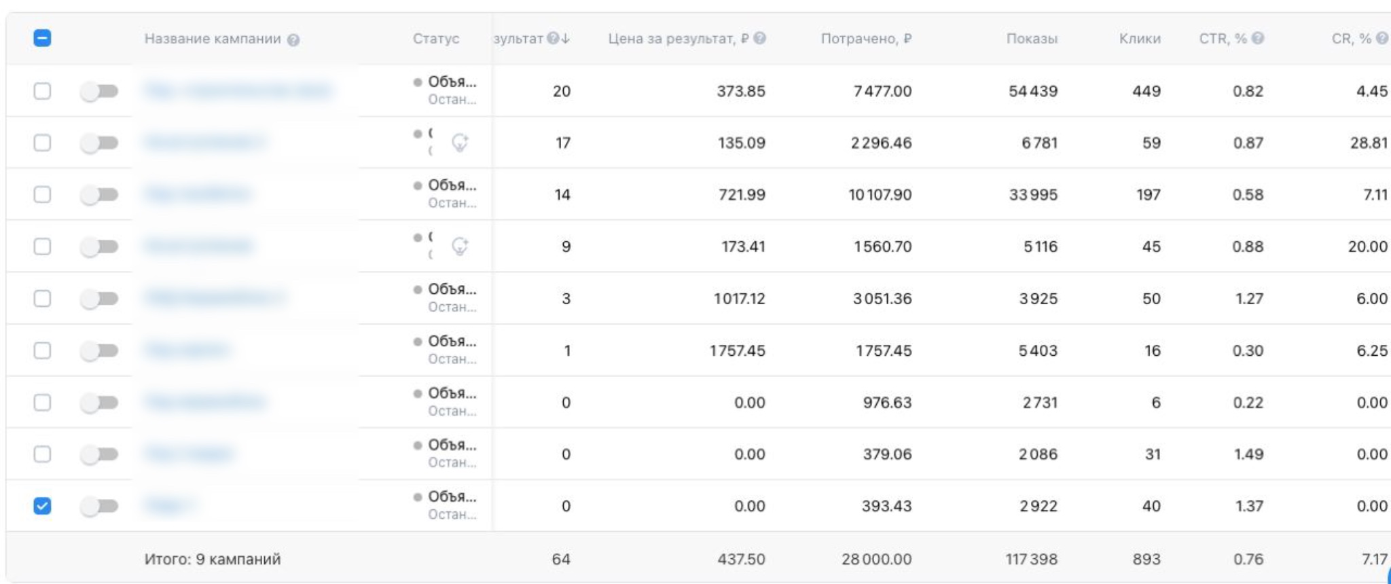Open the campaign link in the 3-results row
Viewport: 1391px width, 584px height.
[x=215, y=297]
